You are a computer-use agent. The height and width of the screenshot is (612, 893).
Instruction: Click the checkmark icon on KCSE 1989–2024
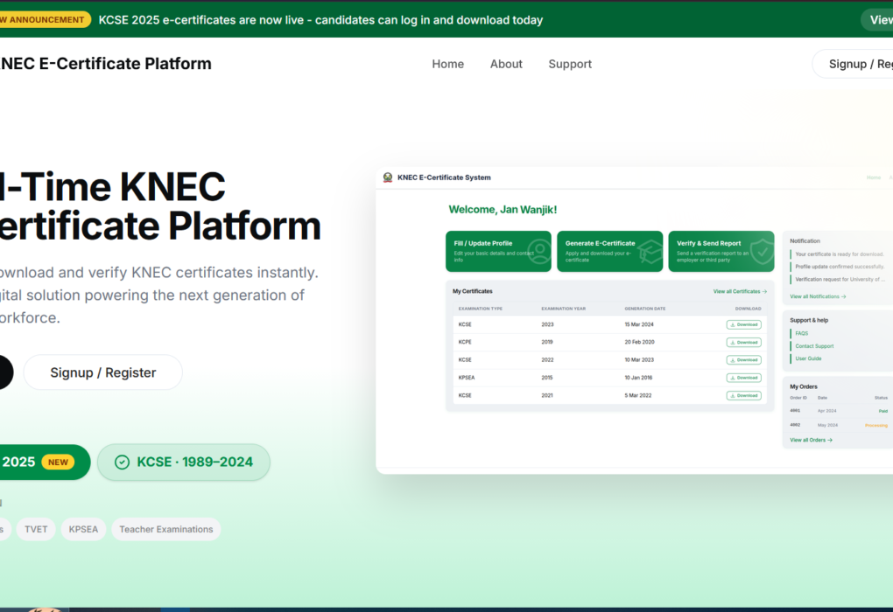pos(122,462)
